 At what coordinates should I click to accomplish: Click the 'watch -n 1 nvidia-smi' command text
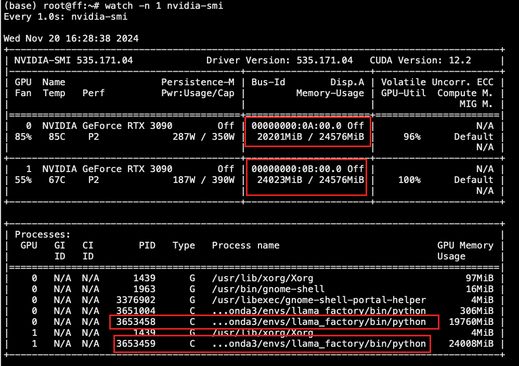coord(164,6)
